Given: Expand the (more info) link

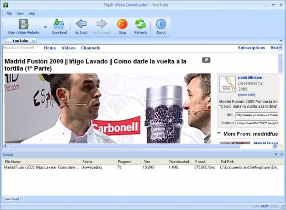Looking at the screenshot, I should click(x=247, y=94).
